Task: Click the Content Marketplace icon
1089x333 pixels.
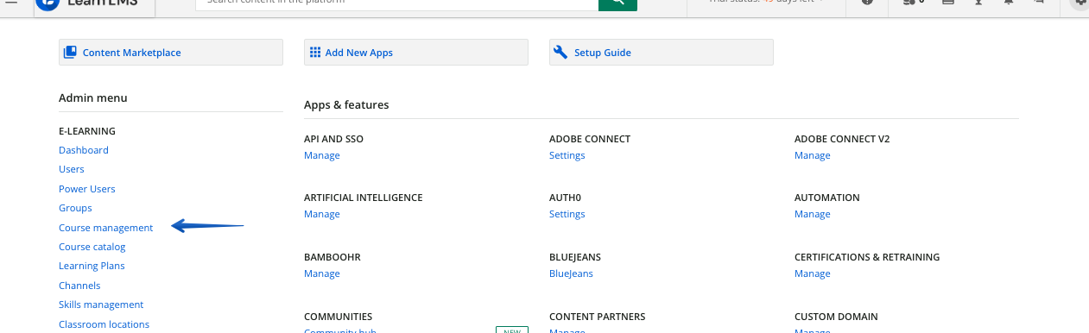Action: pyautogui.click(x=71, y=53)
